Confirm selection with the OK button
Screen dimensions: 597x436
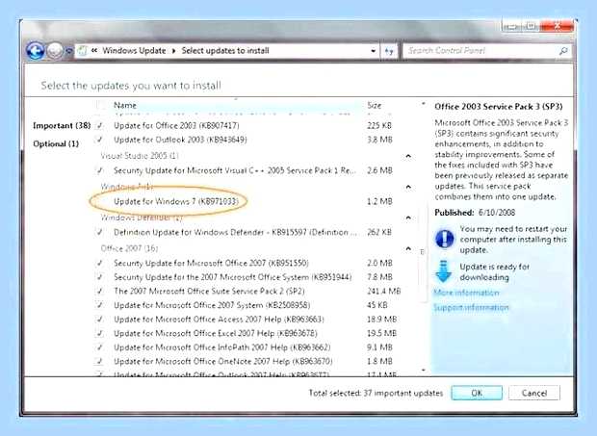point(477,393)
